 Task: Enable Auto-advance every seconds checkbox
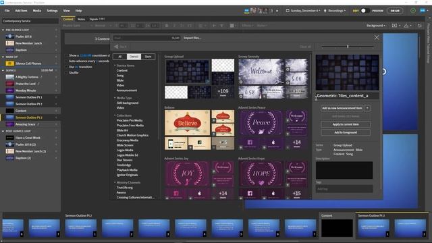(x=67, y=61)
